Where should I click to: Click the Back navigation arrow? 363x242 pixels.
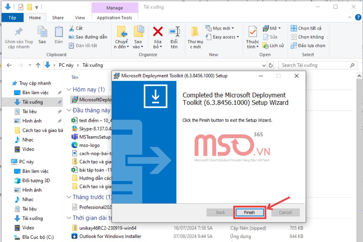point(9,65)
